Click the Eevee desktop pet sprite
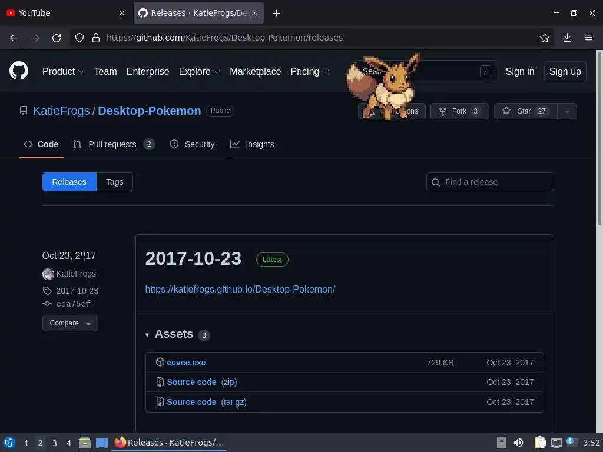 tap(383, 88)
